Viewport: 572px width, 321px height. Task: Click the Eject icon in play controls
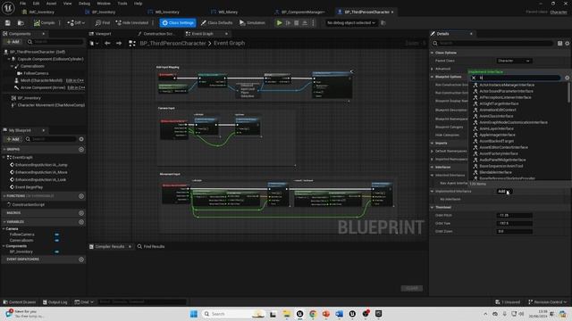point(305,22)
